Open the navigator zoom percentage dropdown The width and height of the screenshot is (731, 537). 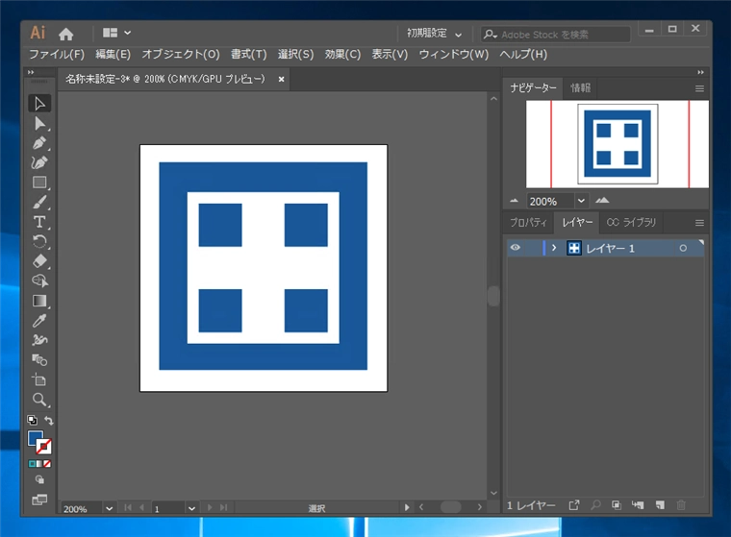(580, 202)
